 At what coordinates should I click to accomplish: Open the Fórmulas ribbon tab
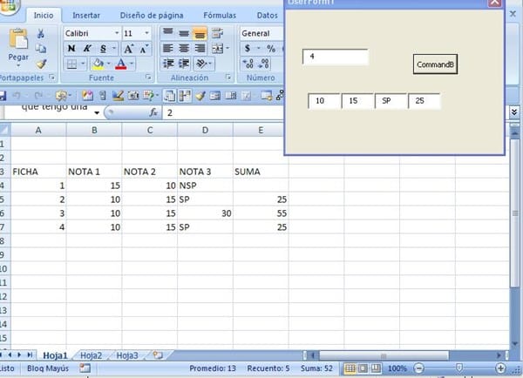[x=220, y=16]
